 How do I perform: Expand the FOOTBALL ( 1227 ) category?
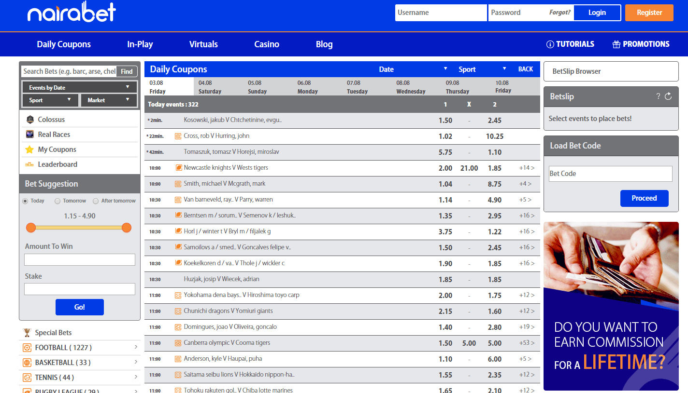[x=80, y=348]
